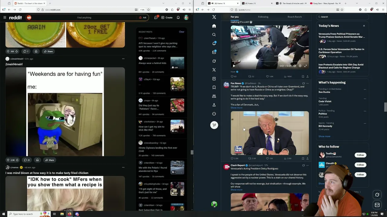Open more options on 2meirl4meirl post
The width and height of the screenshot is (387, 217).
click(123, 59)
